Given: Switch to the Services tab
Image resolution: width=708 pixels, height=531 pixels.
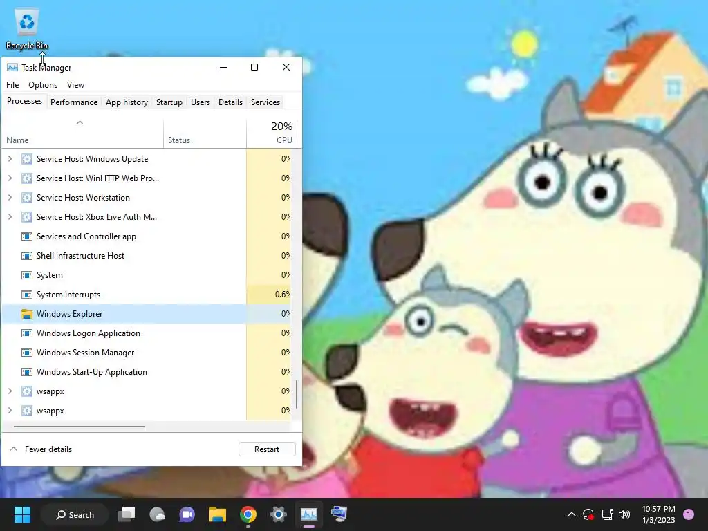Looking at the screenshot, I should click(265, 102).
